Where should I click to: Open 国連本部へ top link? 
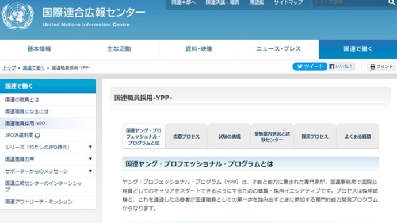[184, 2]
